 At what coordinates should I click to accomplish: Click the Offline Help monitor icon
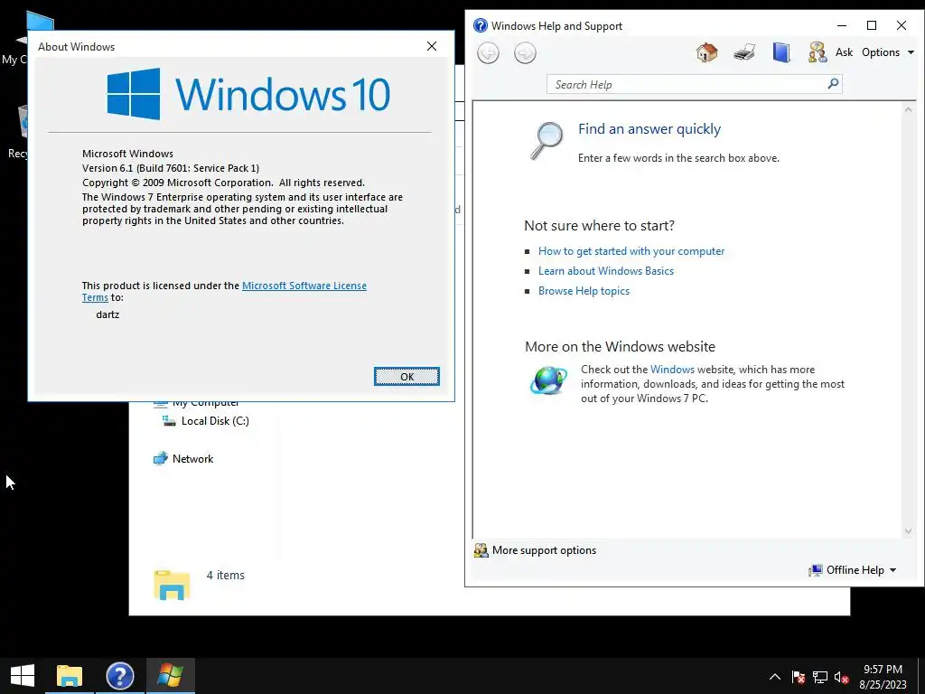(816, 570)
